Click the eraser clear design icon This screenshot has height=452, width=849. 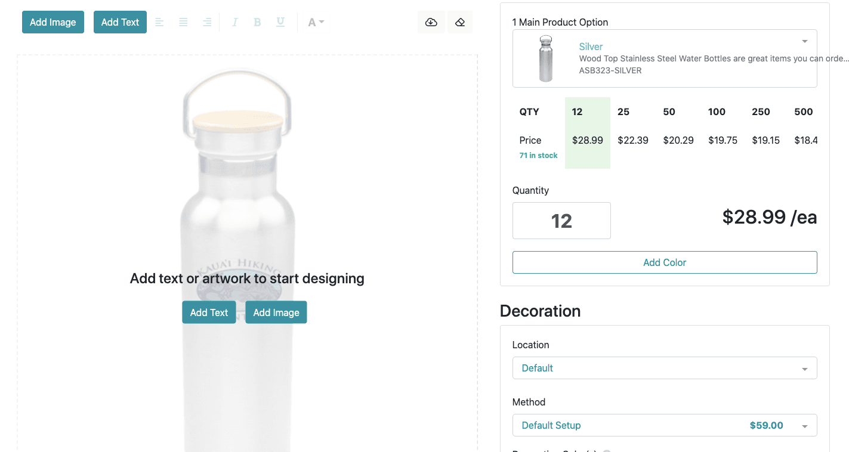pyautogui.click(x=459, y=22)
